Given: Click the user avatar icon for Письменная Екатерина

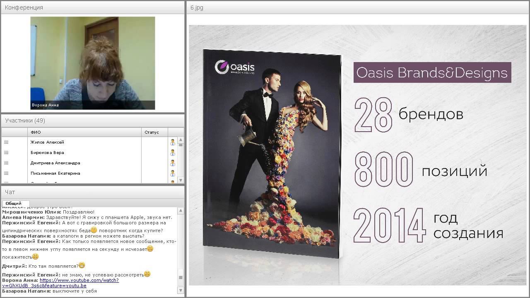Looking at the screenshot, I should point(173,173).
